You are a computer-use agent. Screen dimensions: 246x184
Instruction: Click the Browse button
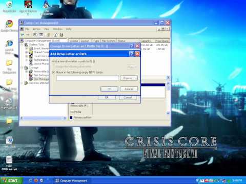tap(129, 78)
